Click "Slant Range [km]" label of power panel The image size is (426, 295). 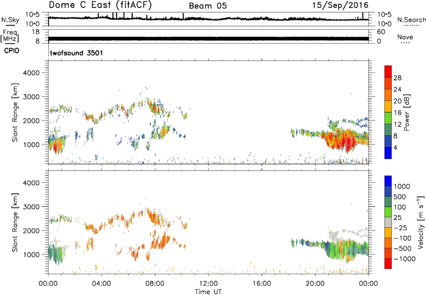[x=15, y=112]
